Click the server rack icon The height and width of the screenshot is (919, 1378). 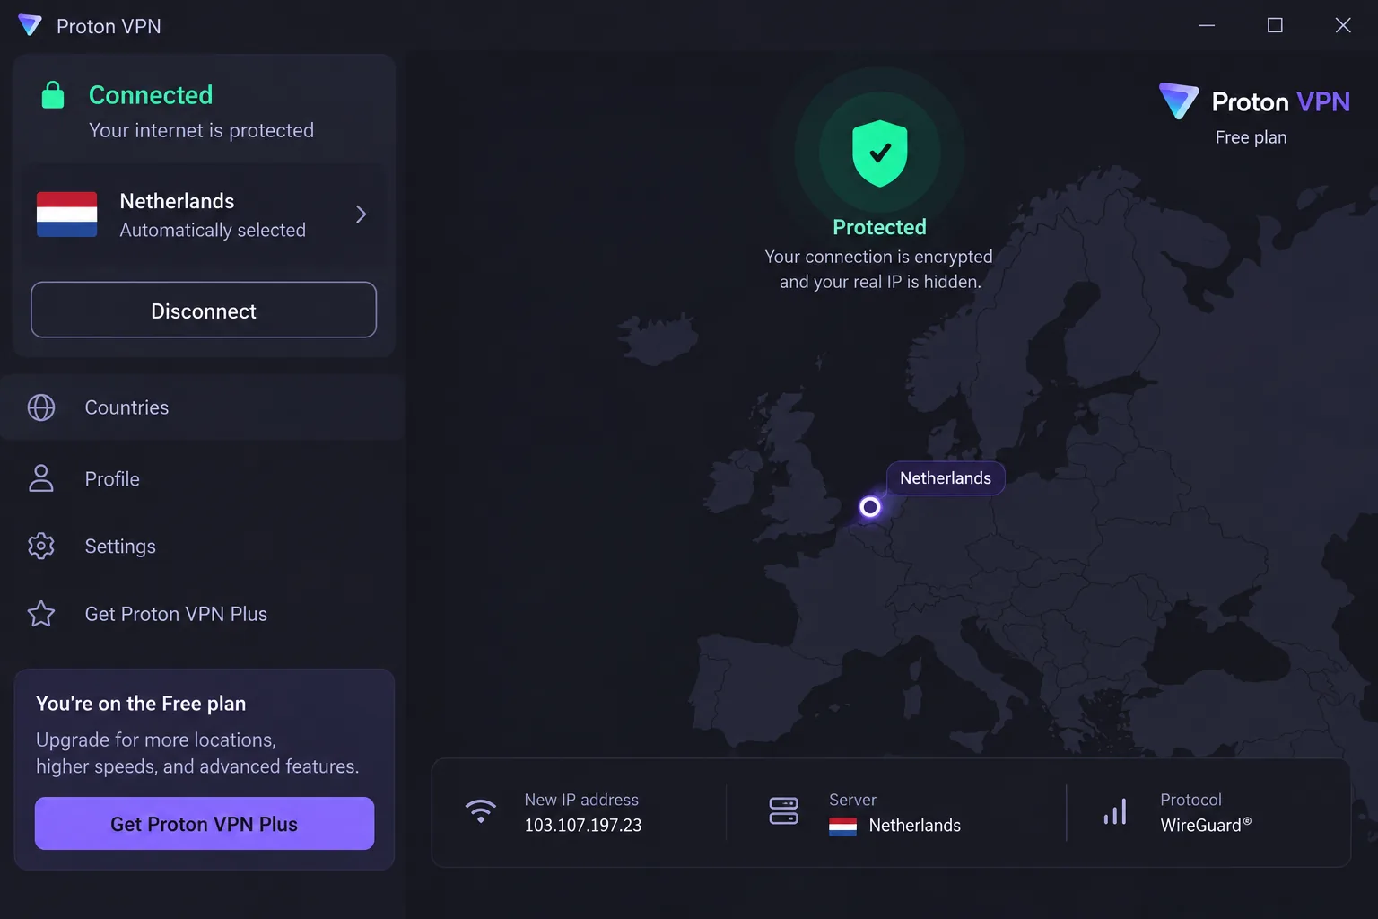784,811
